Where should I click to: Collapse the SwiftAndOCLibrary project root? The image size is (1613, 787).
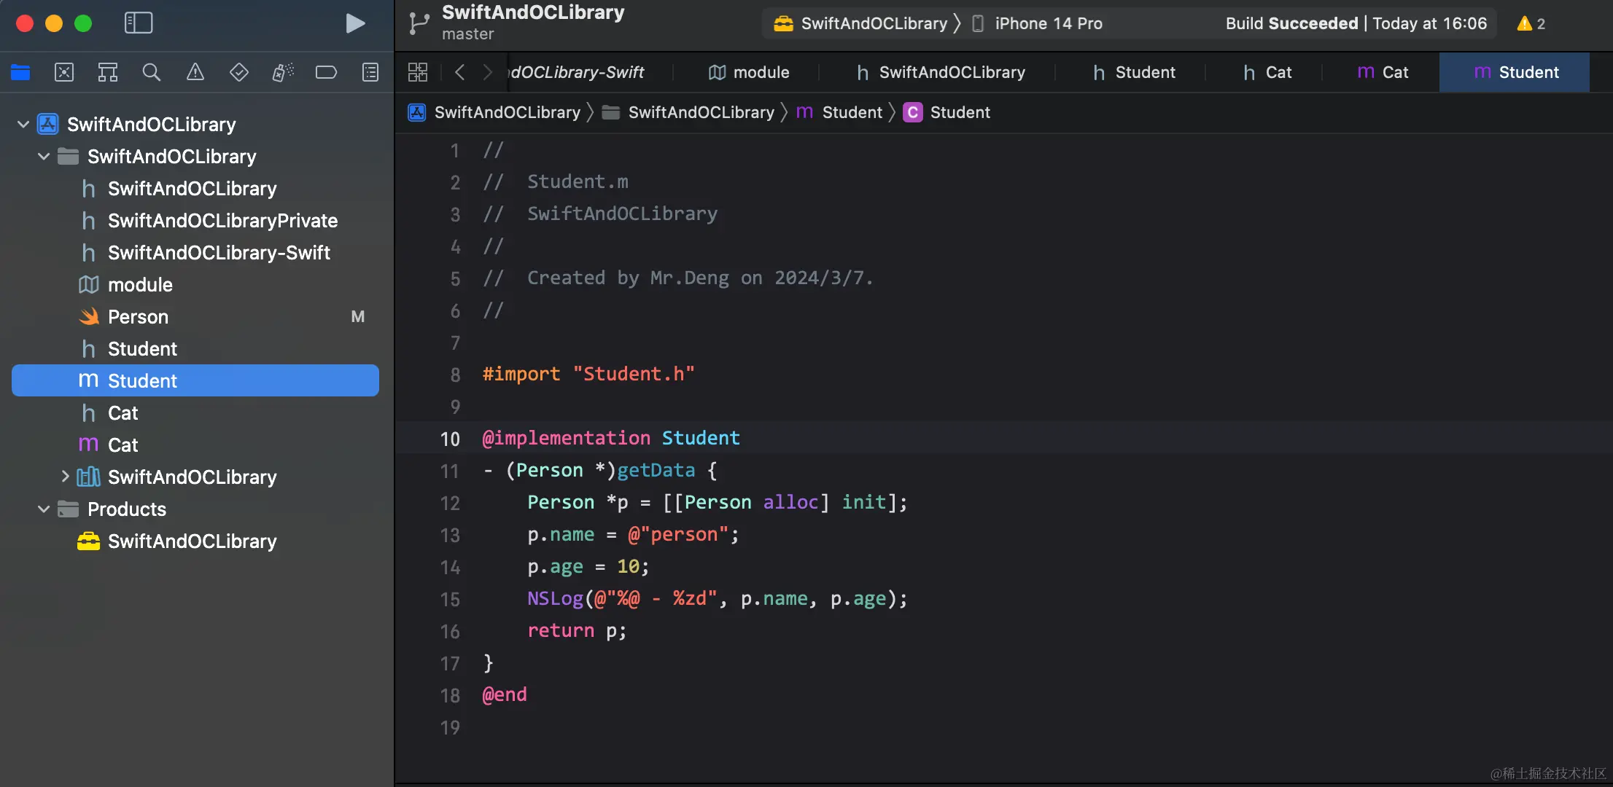pos(23,125)
